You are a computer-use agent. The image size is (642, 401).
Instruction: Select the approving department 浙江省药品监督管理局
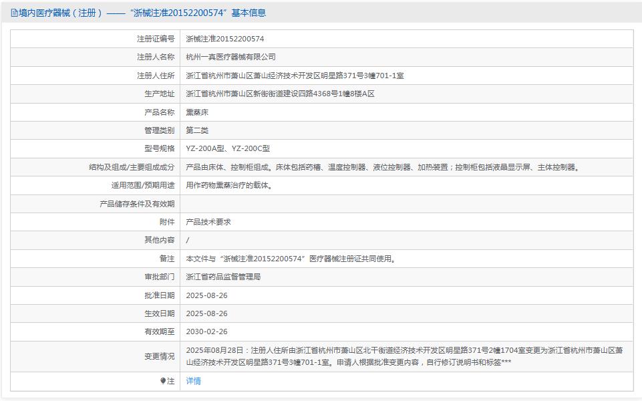click(223, 277)
